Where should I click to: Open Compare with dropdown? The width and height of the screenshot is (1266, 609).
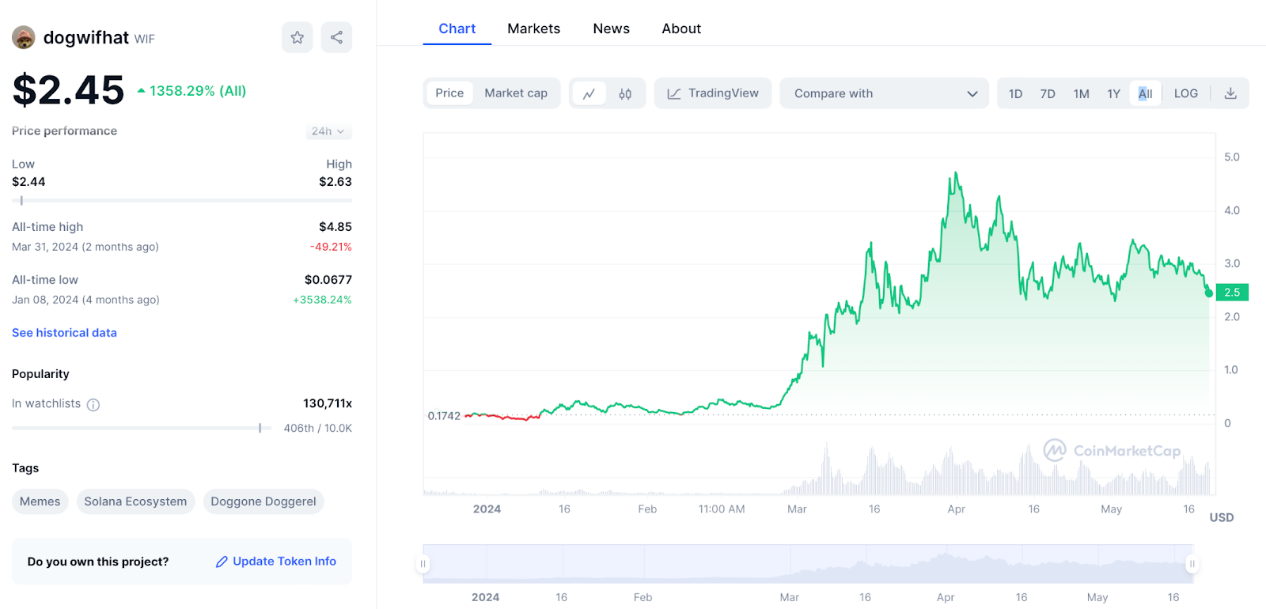tap(884, 93)
